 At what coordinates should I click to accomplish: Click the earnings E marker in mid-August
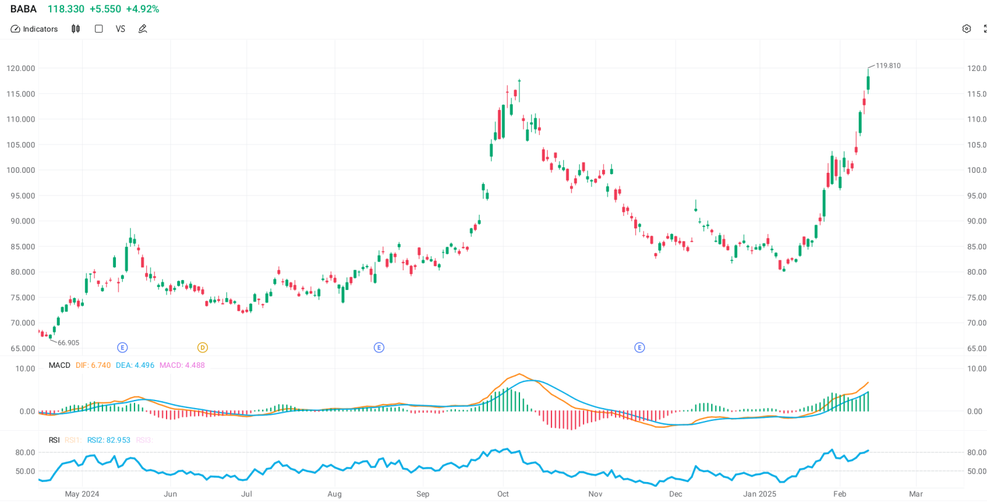coord(379,347)
